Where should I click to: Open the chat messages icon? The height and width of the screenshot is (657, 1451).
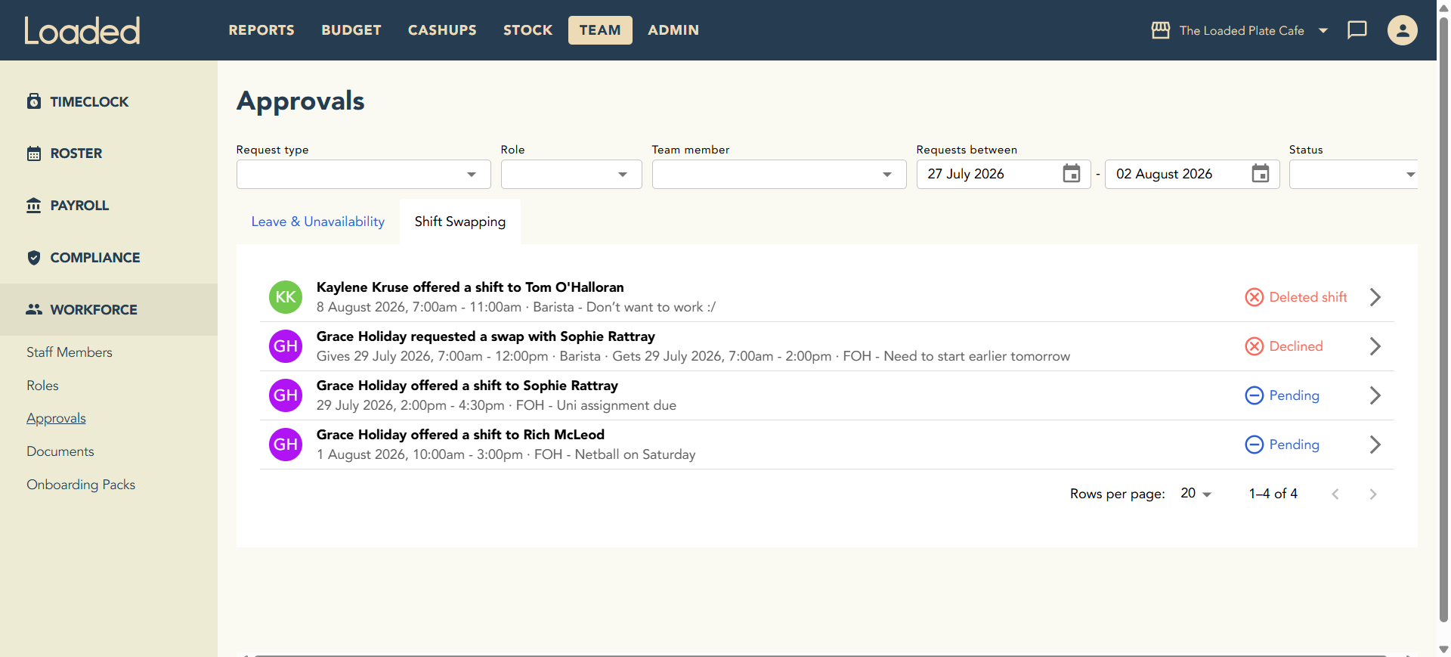pyautogui.click(x=1357, y=30)
